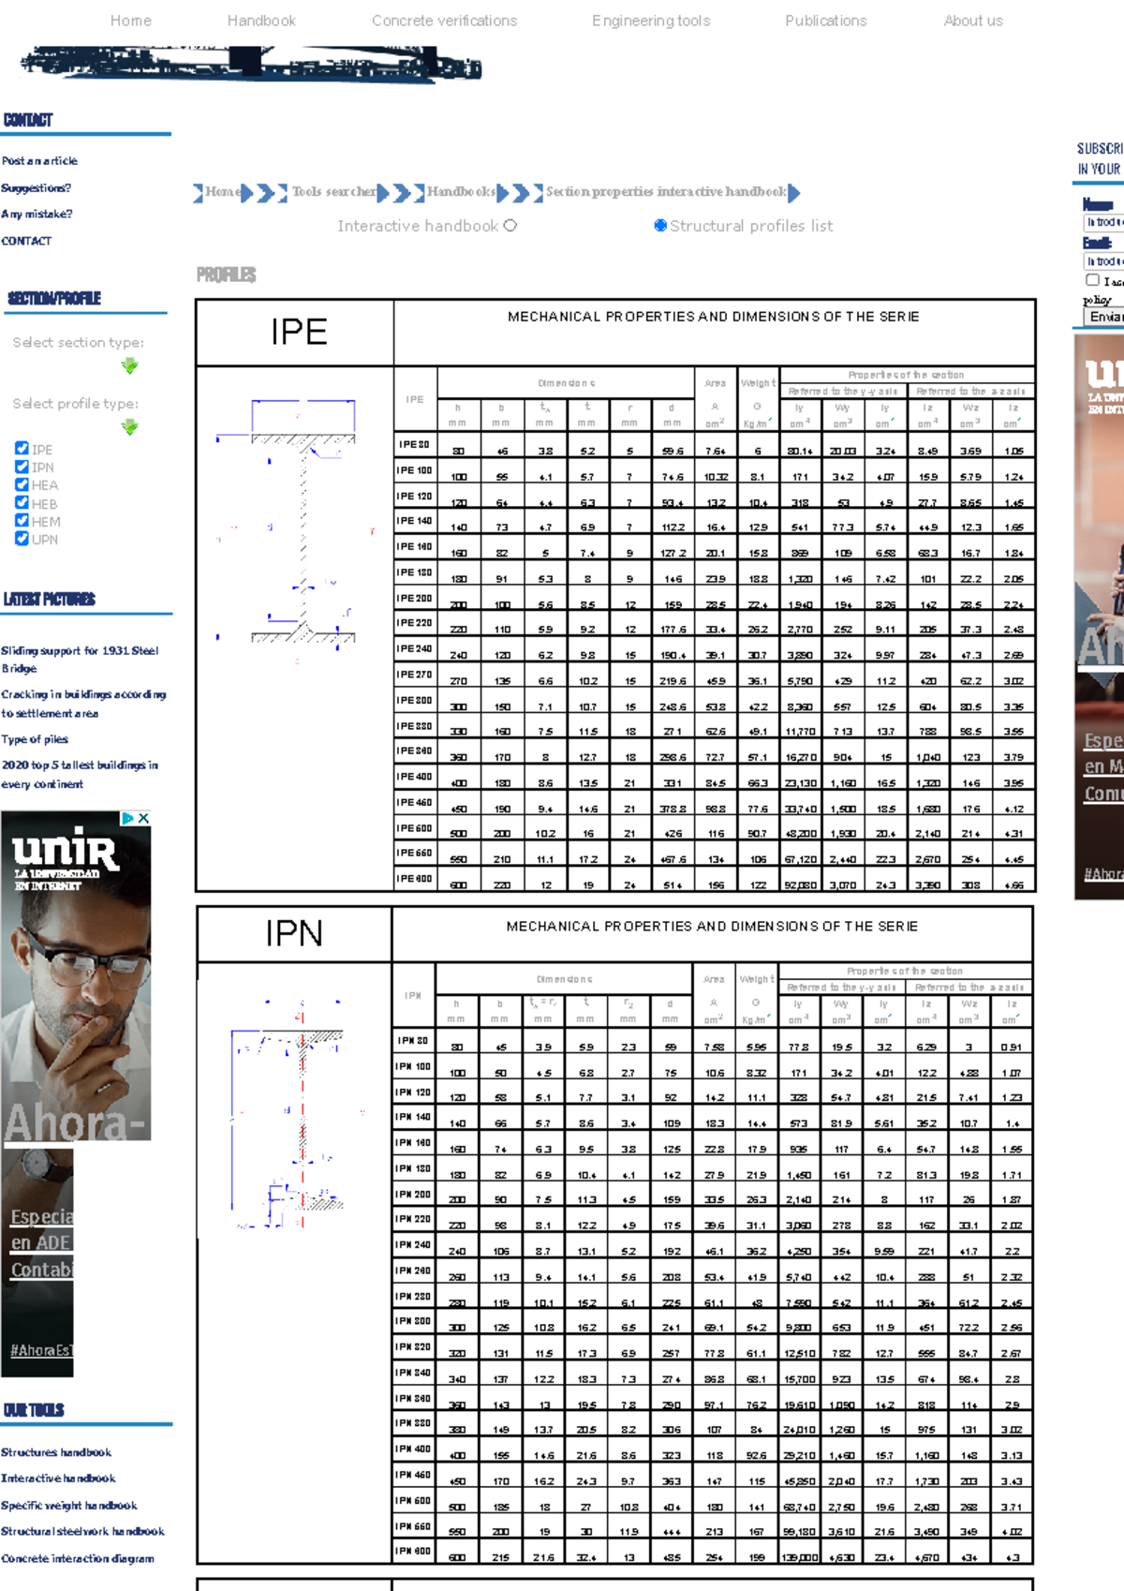Click the IPN 100 row label

tap(413, 1066)
